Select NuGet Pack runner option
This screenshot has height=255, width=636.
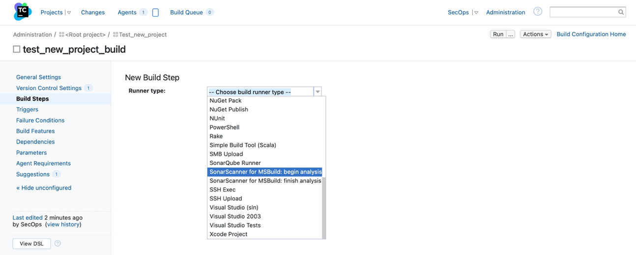(x=264, y=101)
